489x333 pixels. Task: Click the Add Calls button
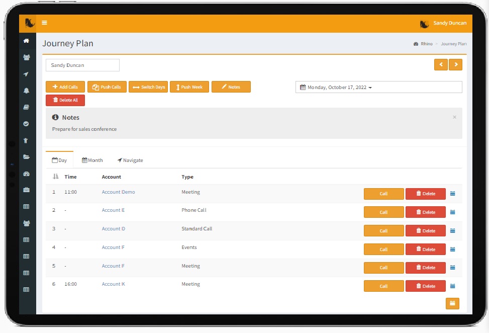point(65,87)
